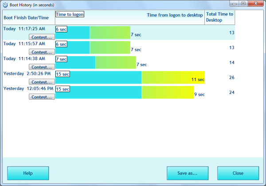266x186 pixels.
Task: Click Contest for Yesterday 2:50:26 PM entry
Action: pyautogui.click(x=42, y=82)
